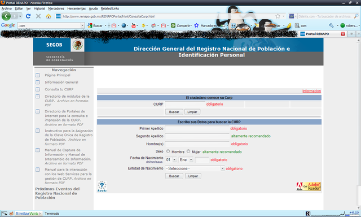Select the Hombre radio button
This screenshot has height=217, width=361.
[x=168, y=151]
